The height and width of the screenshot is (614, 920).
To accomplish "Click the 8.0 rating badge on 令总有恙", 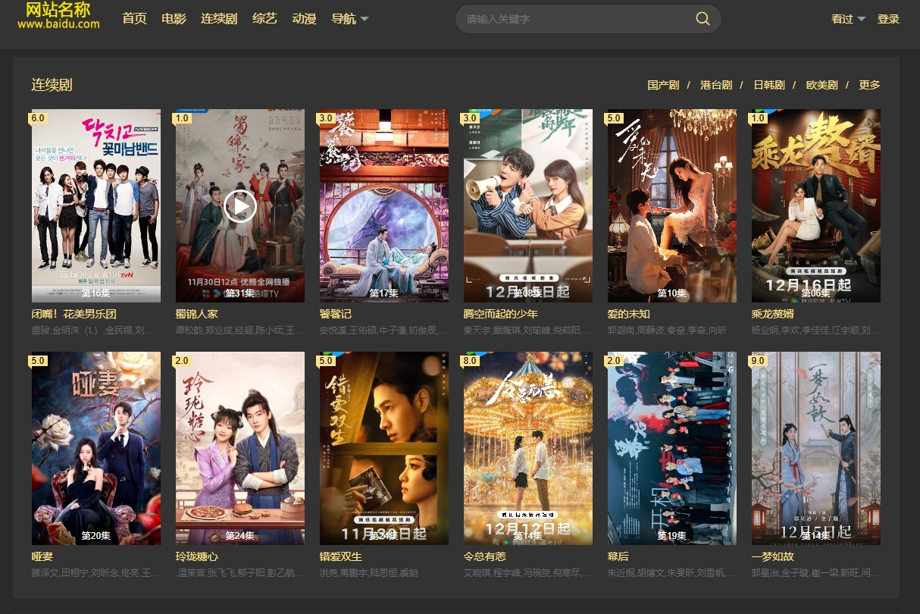I will pos(470,361).
